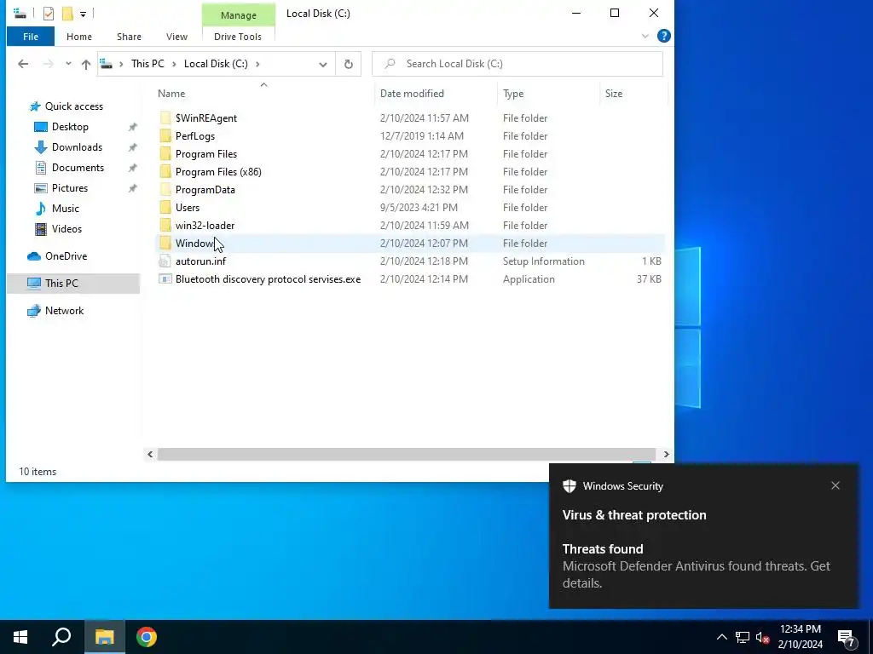
Task: Click the Properties quick access toolbar icon
Action: (x=49, y=14)
